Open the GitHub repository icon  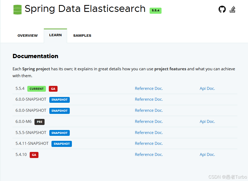tap(222, 9)
